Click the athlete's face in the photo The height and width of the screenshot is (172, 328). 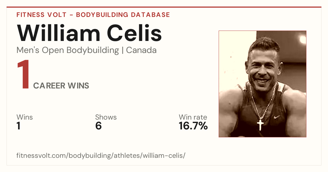262,66
